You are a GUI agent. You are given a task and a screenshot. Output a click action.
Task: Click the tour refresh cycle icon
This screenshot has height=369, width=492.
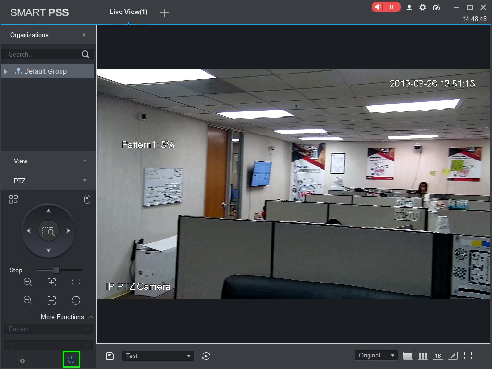click(x=206, y=356)
